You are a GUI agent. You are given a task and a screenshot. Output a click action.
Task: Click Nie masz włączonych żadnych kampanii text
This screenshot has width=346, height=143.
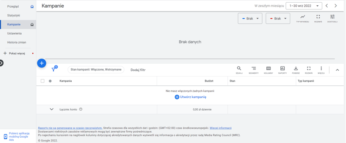click(x=190, y=91)
